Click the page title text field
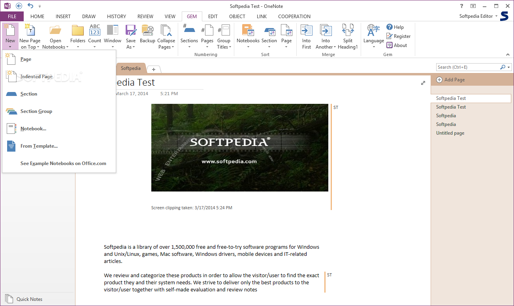Screen dimensions: 514x306 click(x=159, y=83)
